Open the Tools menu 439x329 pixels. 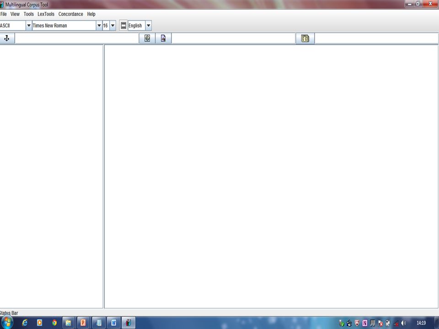tap(28, 14)
